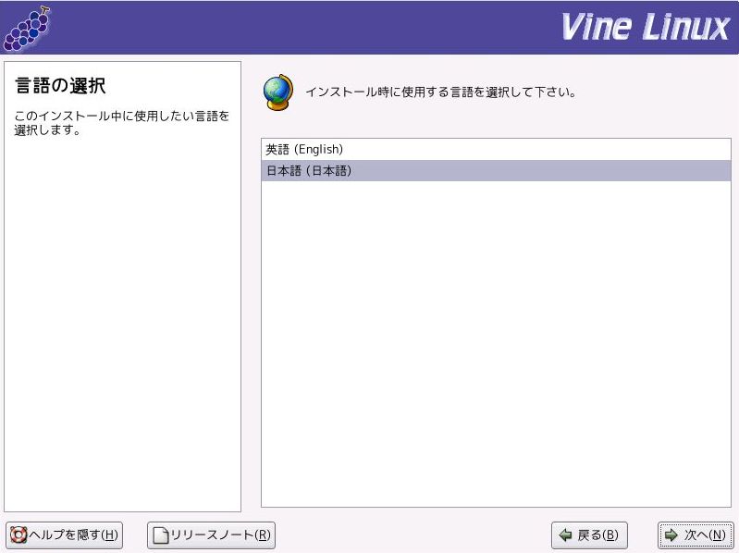The height and width of the screenshot is (553, 739).
Task: Click the ヘルプを隠す(H) button
Action: pyautogui.click(x=65, y=535)
